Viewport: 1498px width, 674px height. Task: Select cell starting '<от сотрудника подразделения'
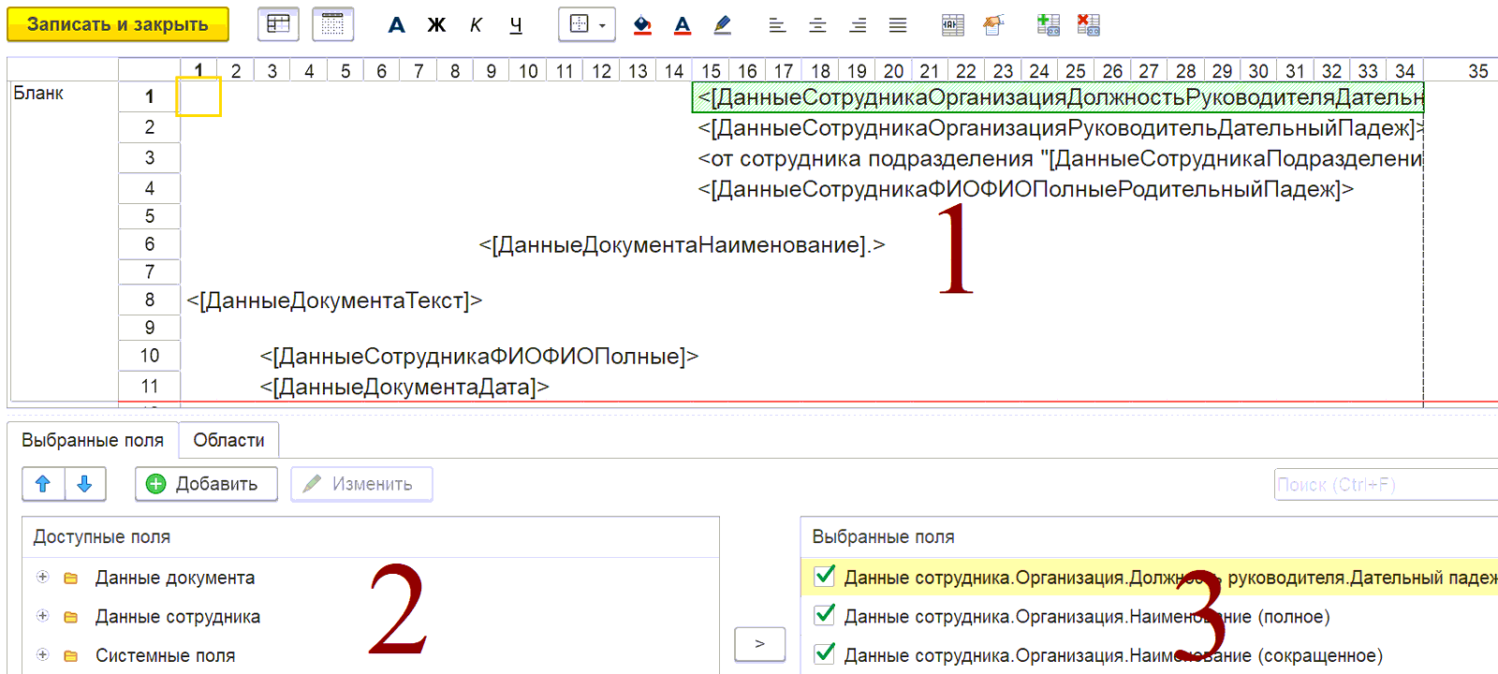[x=1060, y=159]
